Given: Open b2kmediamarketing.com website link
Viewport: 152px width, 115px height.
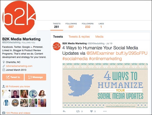Looking at the screenshot, I should tap(19, 66).
